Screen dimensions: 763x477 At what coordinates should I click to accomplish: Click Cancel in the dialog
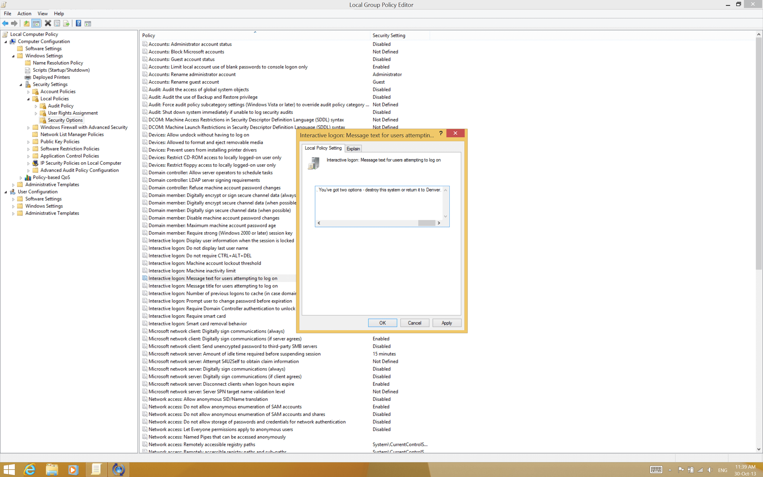point(414,323)
